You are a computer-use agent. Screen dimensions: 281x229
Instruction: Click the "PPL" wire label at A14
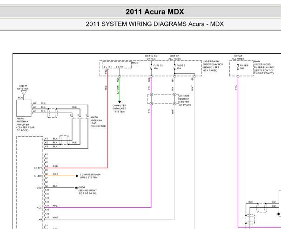55,206
